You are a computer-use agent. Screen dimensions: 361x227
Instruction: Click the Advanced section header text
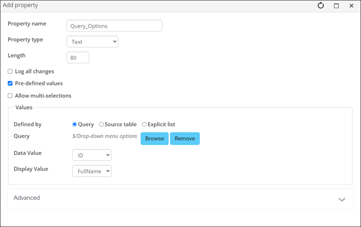pos(27,198)
